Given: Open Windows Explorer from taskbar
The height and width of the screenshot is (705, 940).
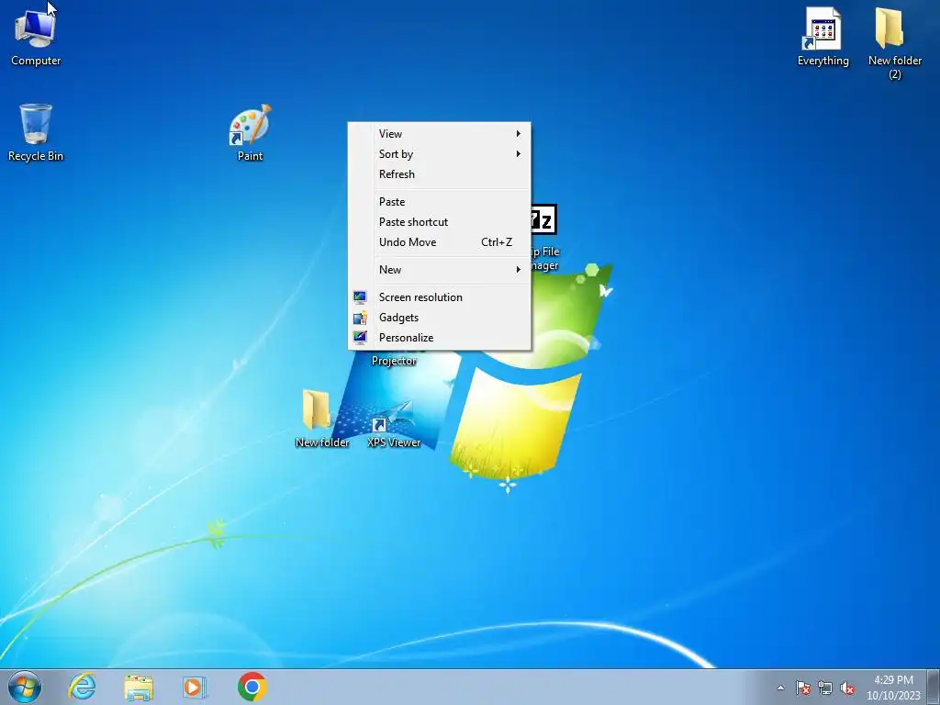Looking at the screenshot, I should [x=139, y=687].
